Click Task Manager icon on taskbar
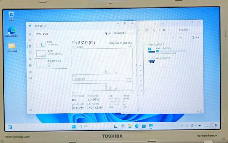Viewport: 228px width, 143px height. (x=151, y=126)
